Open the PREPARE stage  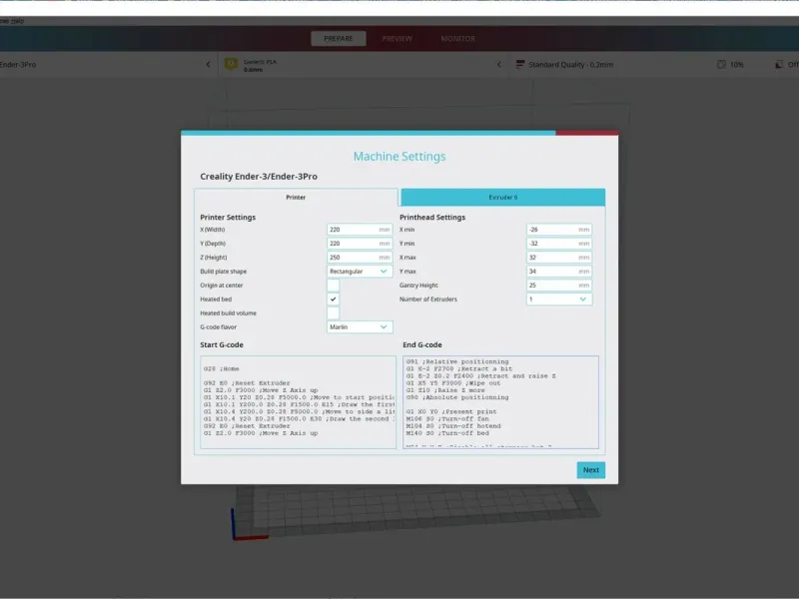point(339,39)
